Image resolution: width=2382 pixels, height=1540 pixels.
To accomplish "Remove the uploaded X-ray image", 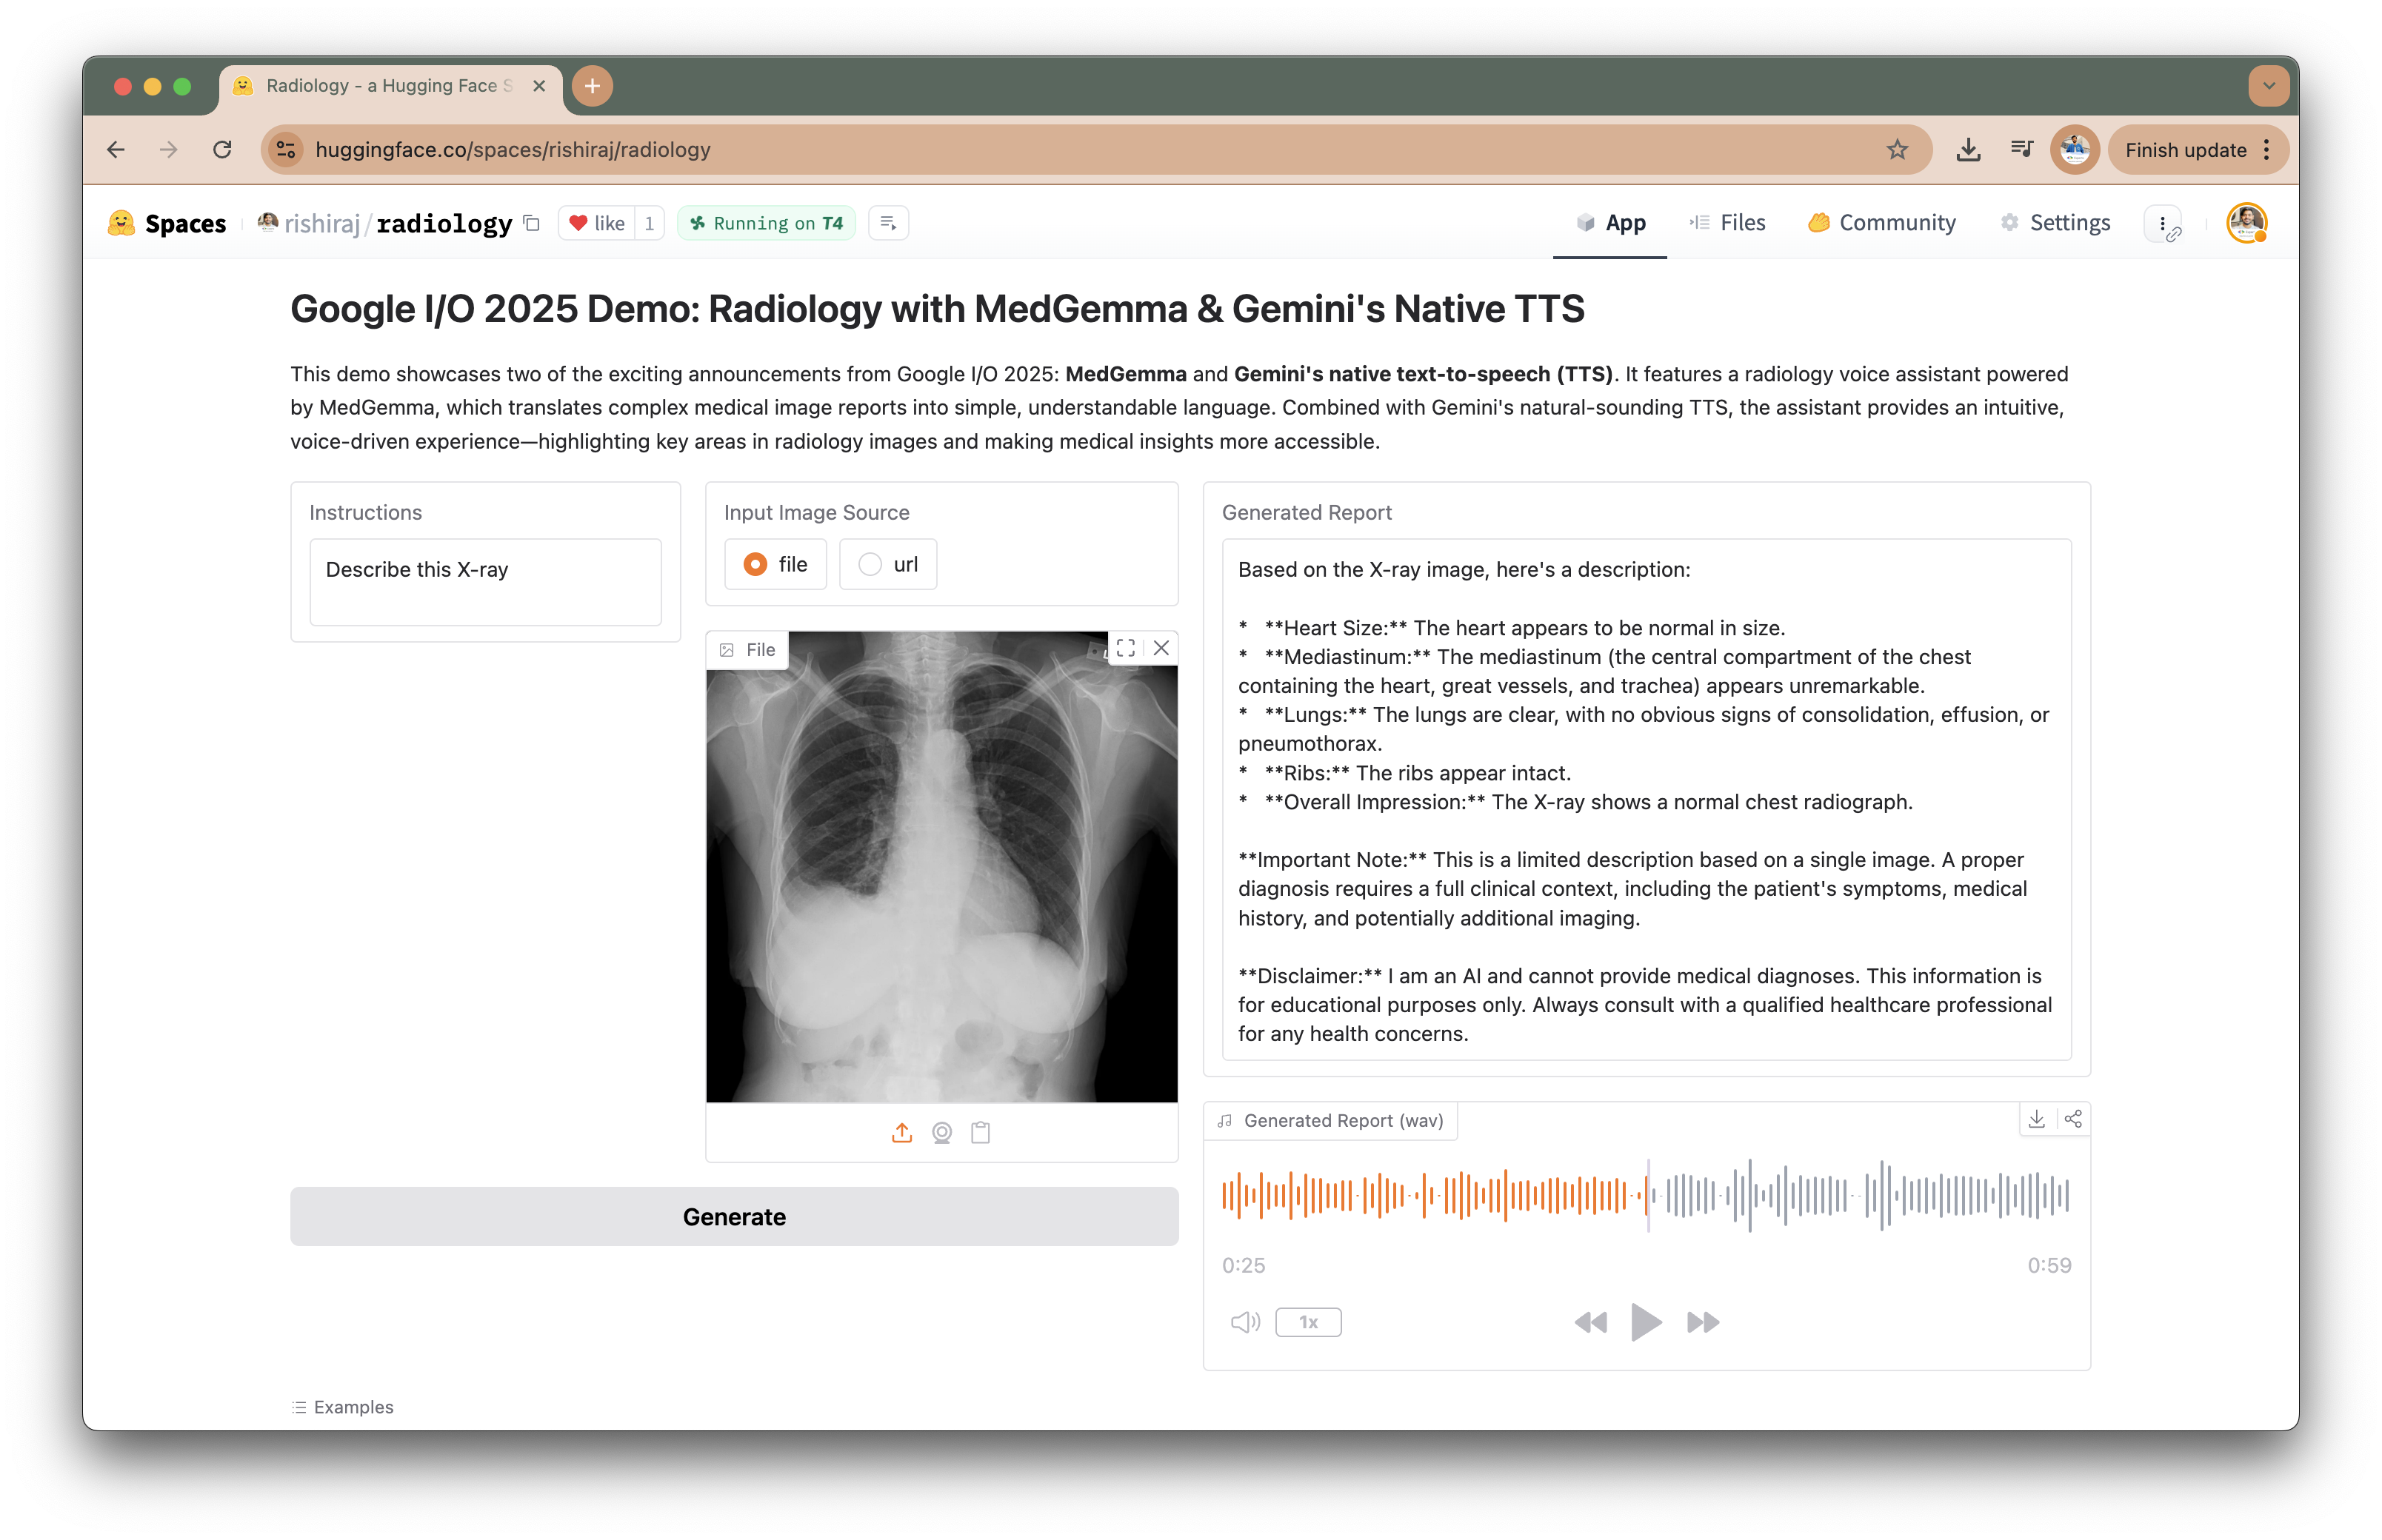I will click(x=1161, y=649).
